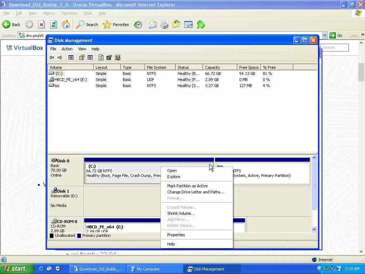Click the Properties toolbar icon in Disk Management
365x274 pixels.
(82, 57)
